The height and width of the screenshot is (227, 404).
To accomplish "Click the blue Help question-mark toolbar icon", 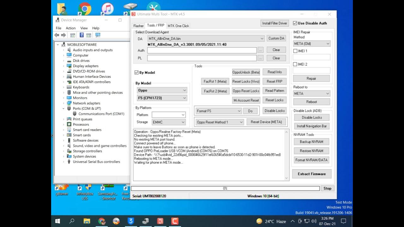I will point(82,35).
